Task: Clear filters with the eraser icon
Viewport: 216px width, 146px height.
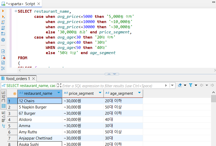Action: tap(180, 85)
